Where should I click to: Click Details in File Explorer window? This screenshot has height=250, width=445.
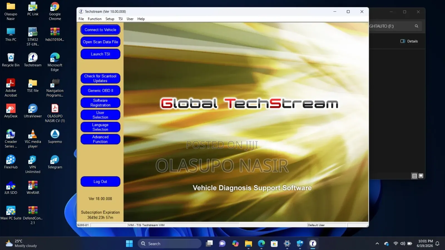[409, 41]
